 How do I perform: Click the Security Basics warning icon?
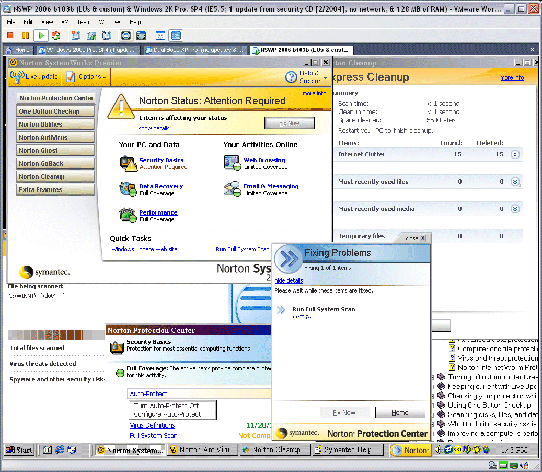[128, 163]
